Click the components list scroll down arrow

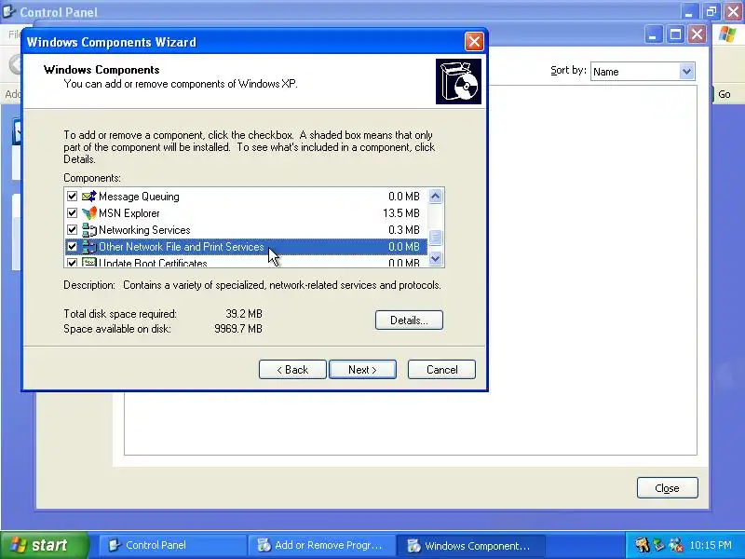[435, 259]
